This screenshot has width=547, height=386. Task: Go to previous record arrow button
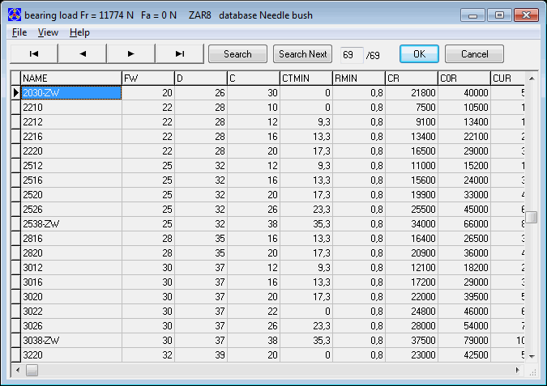point(82,54)
